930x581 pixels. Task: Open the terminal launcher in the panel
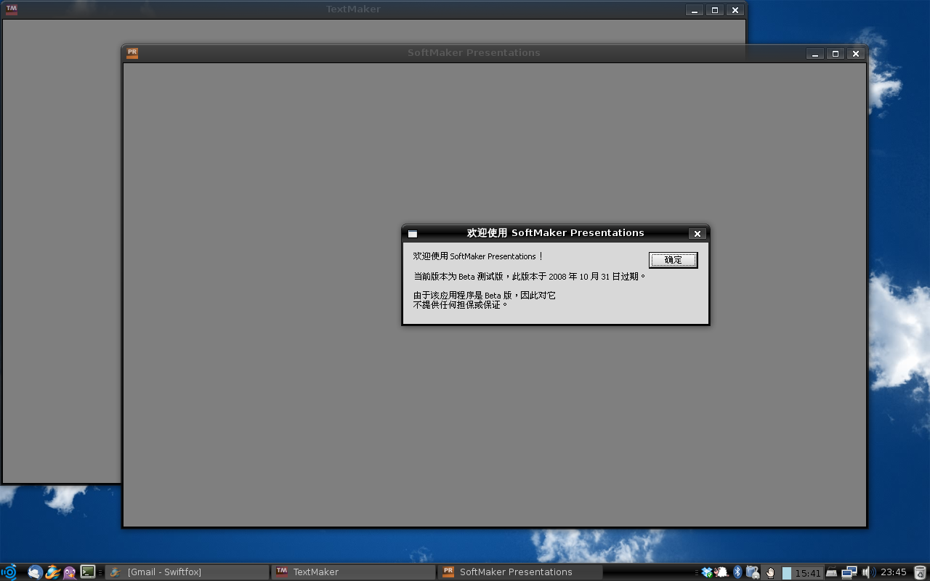coord(88,572)
